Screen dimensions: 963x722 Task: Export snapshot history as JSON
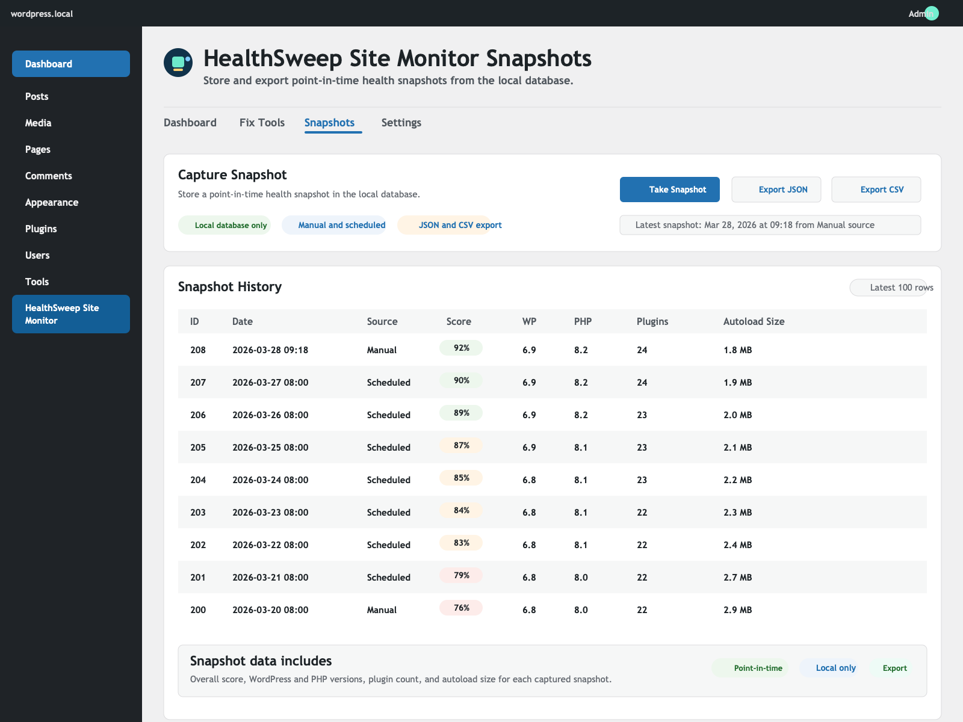coord(776,190)
